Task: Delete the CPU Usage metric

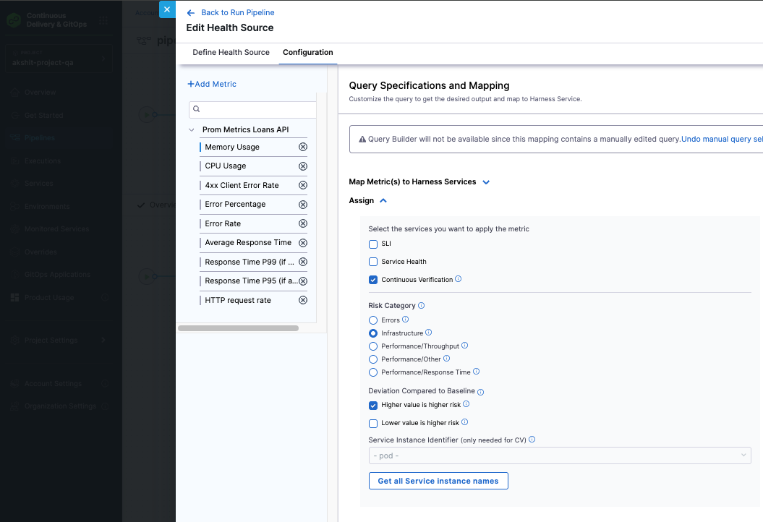Action: pyautogui.click(x=303, y=166)
